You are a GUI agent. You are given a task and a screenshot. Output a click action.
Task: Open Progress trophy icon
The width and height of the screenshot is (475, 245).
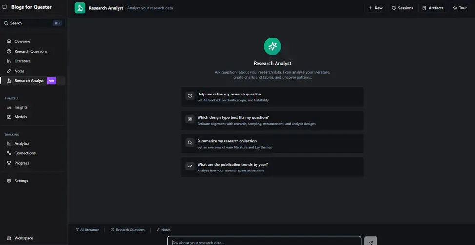9,163
